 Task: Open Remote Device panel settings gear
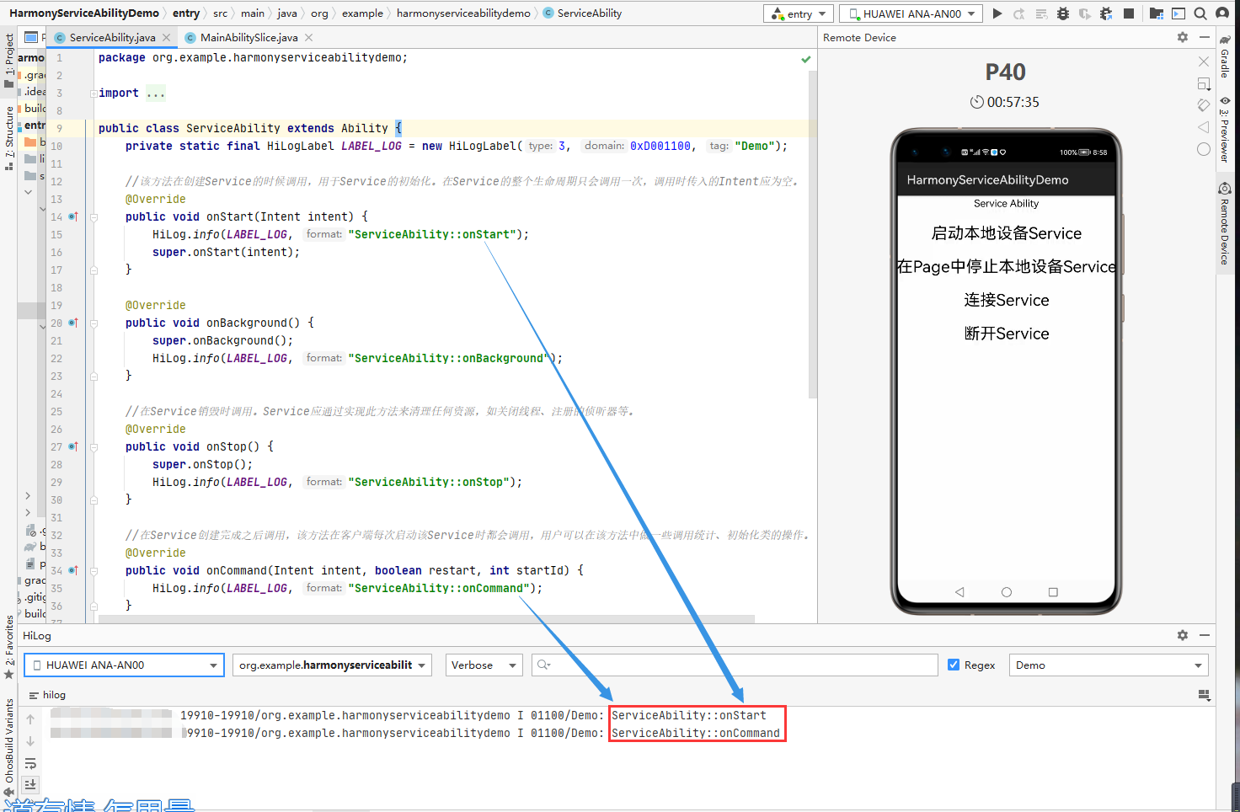coord(1183,37)
